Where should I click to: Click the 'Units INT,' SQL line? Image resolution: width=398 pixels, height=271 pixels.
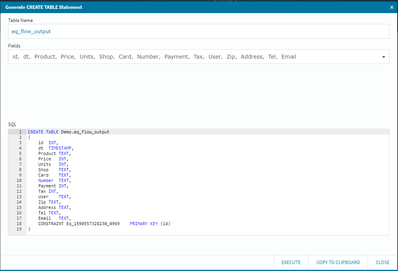[x=53, y=164]
